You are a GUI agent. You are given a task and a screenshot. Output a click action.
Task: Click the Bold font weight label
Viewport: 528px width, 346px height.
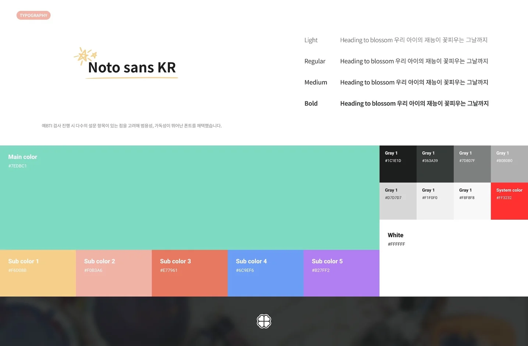[x=311, y=104]
